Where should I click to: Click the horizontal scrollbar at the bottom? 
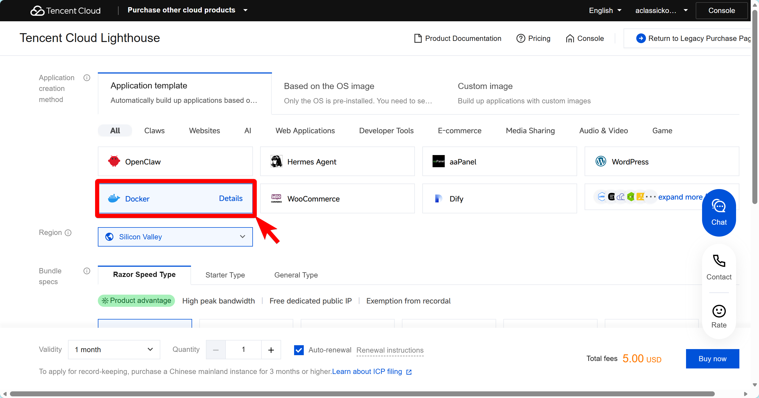(362, 394)
